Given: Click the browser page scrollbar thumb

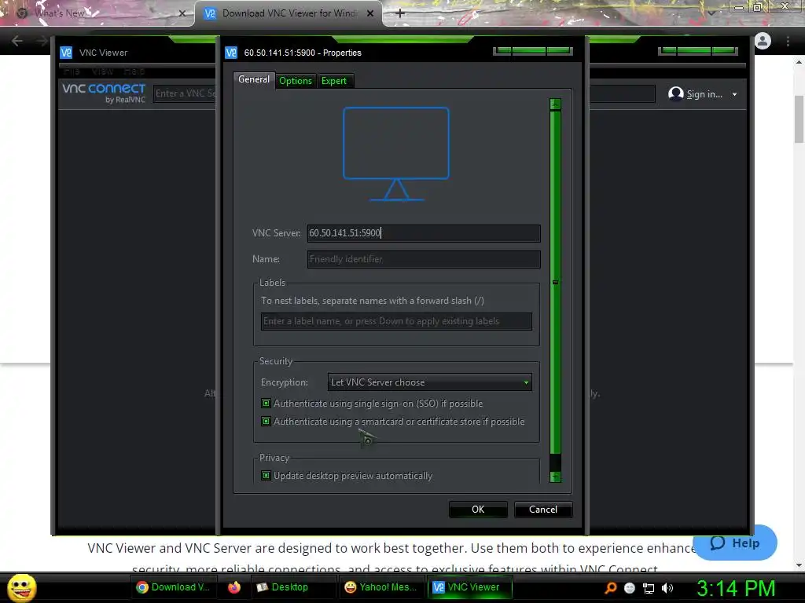Looking at the screenshot, I should click(799, 119).
